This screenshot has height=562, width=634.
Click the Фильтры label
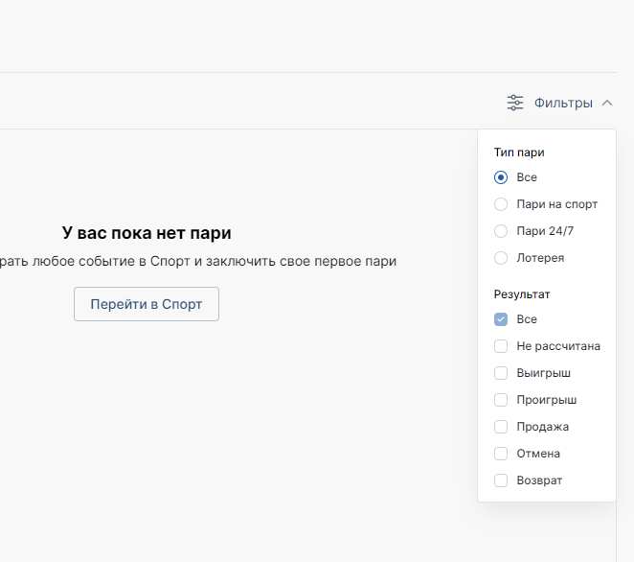click(563, 103)
